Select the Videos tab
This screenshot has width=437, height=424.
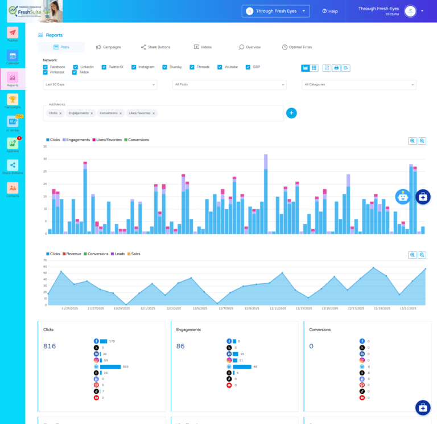(203, 47)
